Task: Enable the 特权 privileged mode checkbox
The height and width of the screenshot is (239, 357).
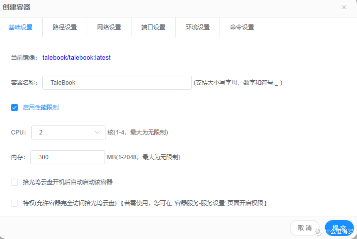Action: 14,203
